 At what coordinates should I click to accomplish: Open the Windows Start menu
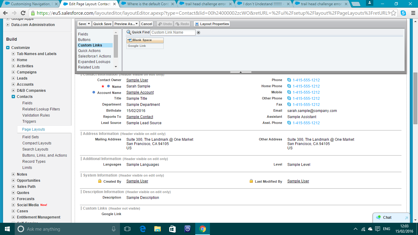(7, 229)
